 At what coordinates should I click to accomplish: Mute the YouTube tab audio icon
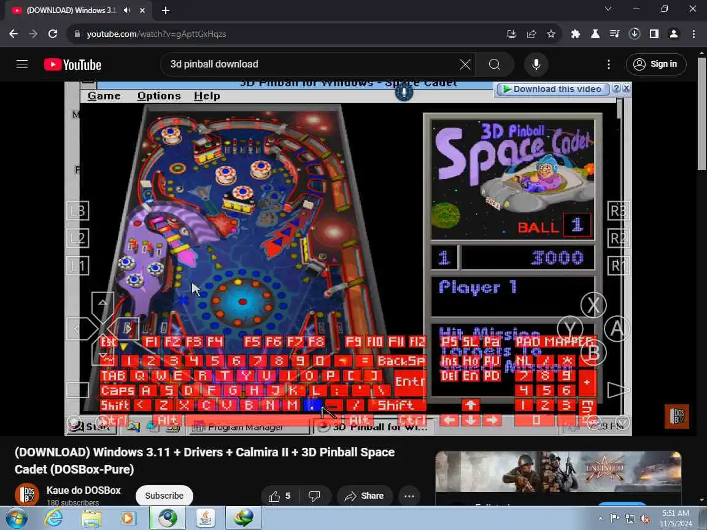tap(126, 10)
